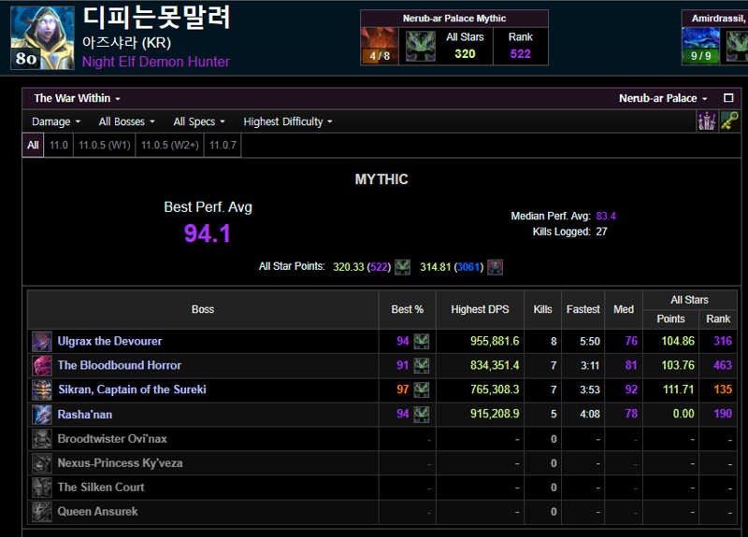Open The Silken Court link
Screen dimensions: 748x537
tap(101, 488)
